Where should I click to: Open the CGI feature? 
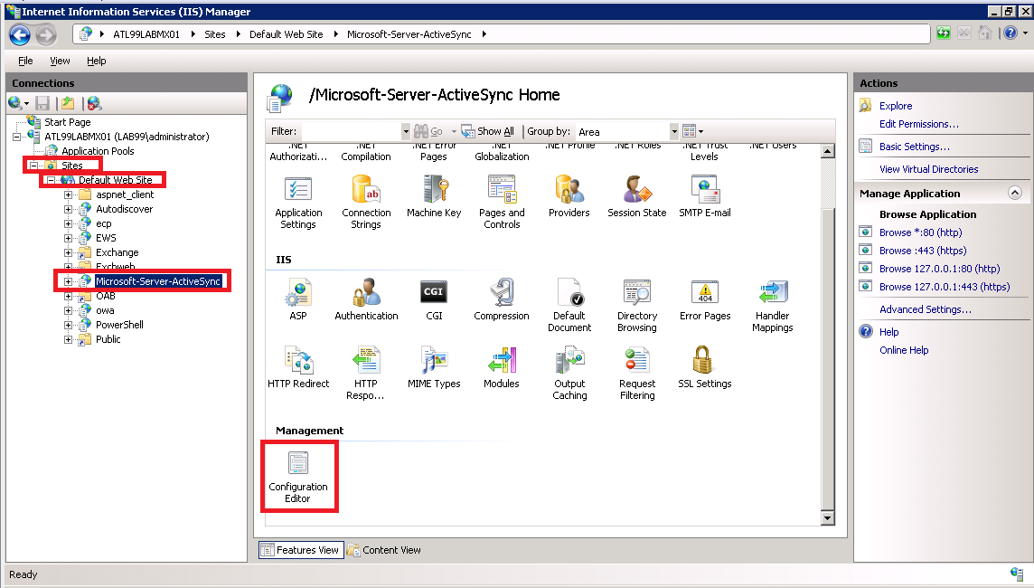coord(434,299)
